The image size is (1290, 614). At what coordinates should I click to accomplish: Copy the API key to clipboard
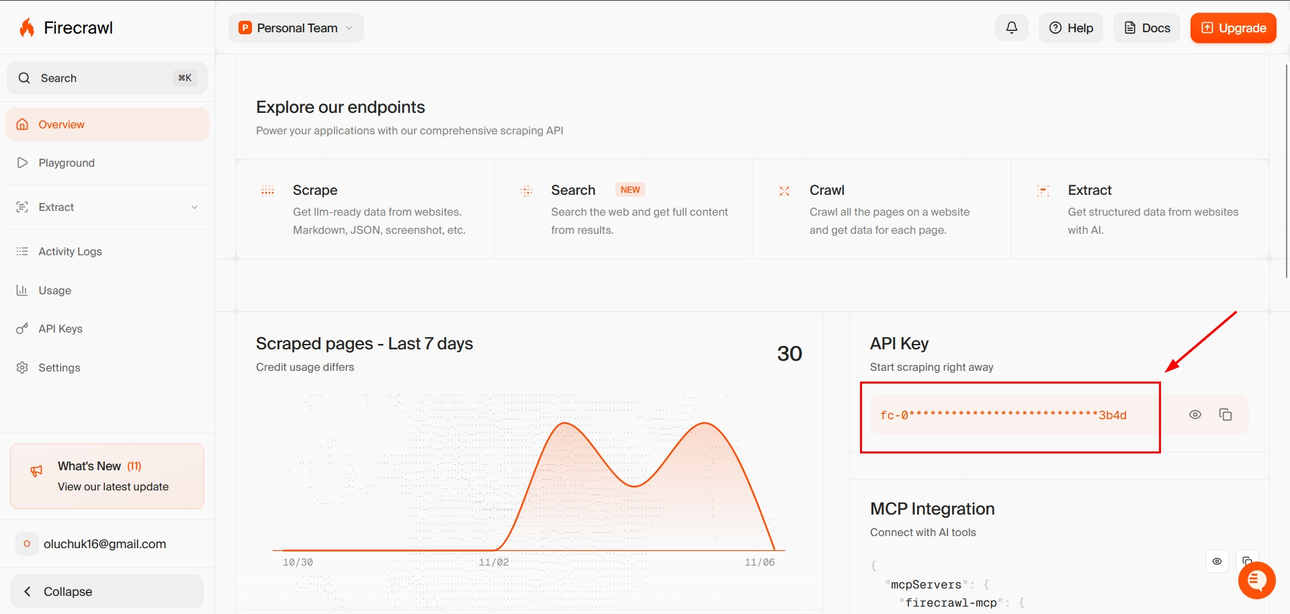point(1225,414)
